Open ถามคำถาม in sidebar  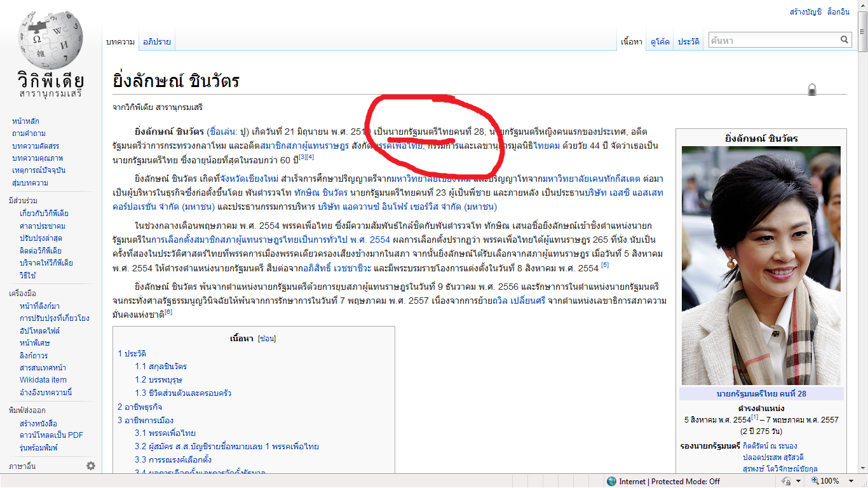[29, 133]
